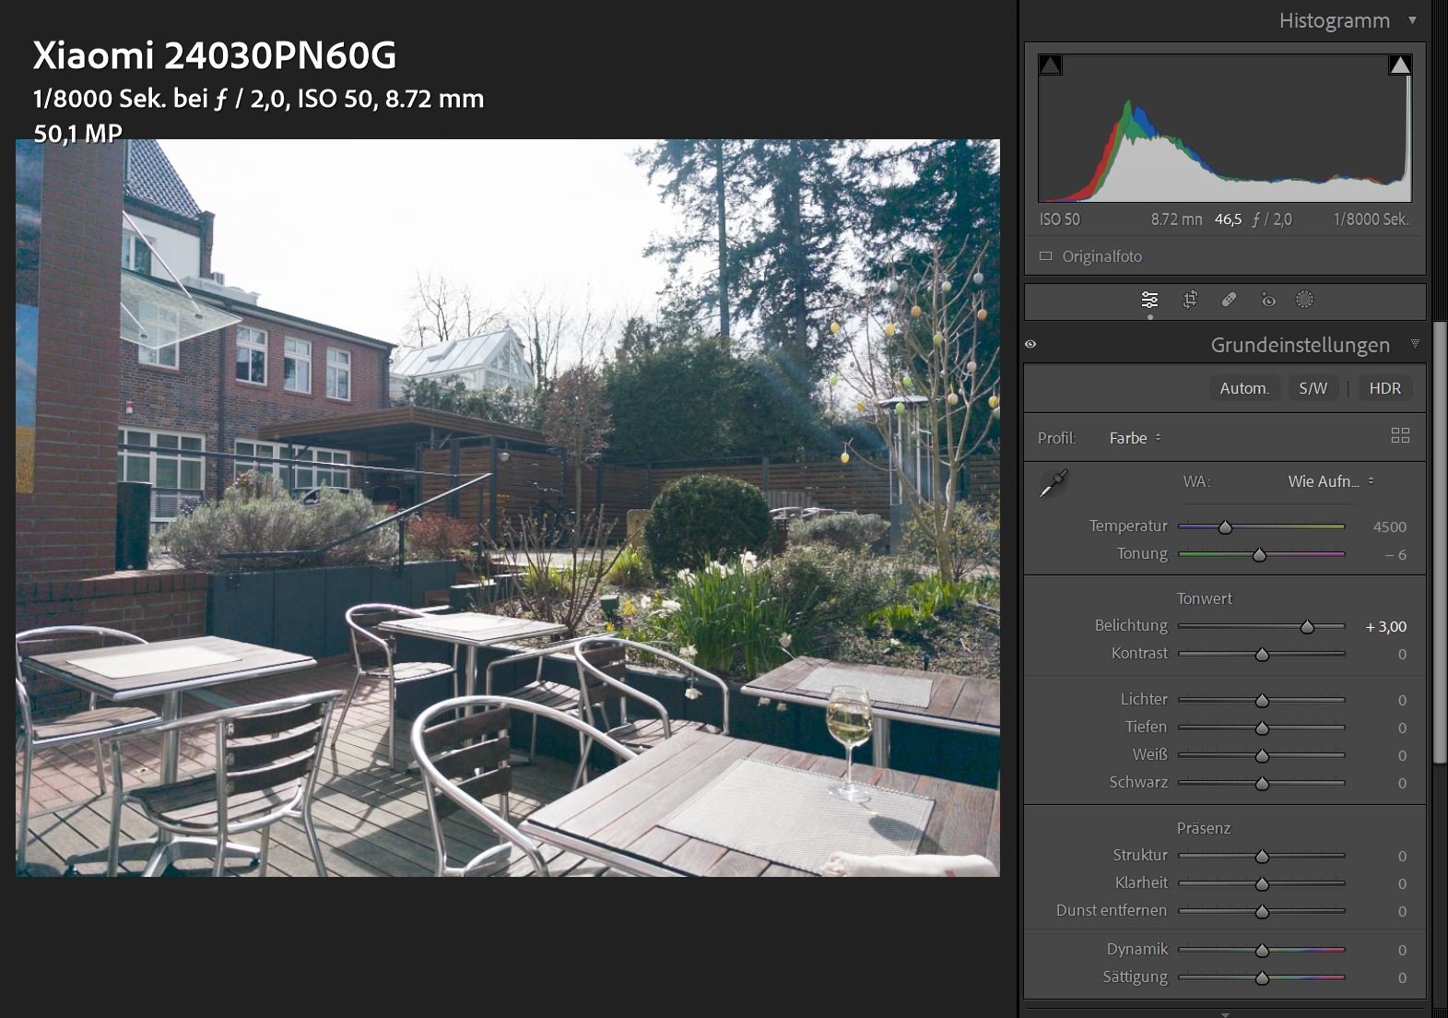Open the WA white balance dropdown
Screen dimensions: 1448x1018
[x=1330, y=481]
